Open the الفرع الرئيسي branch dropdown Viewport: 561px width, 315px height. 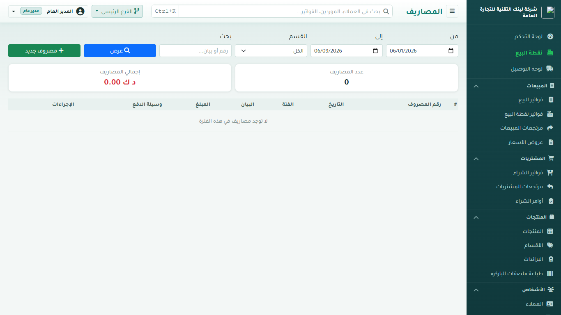[117, 11]
